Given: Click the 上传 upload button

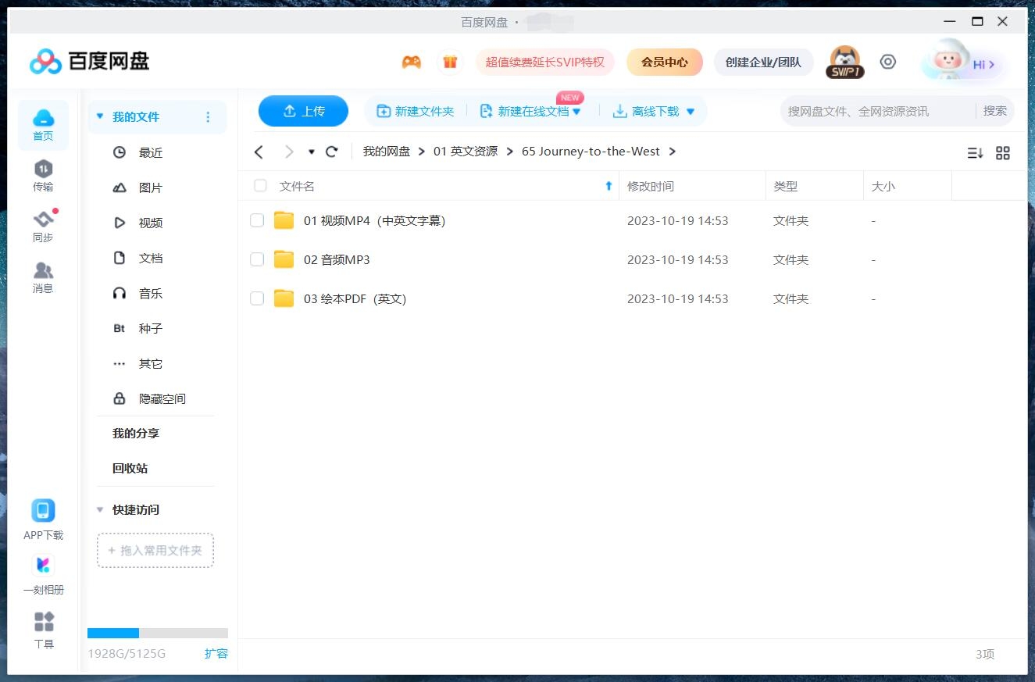Looking at the screenshot, I should (x=303, y=111).
